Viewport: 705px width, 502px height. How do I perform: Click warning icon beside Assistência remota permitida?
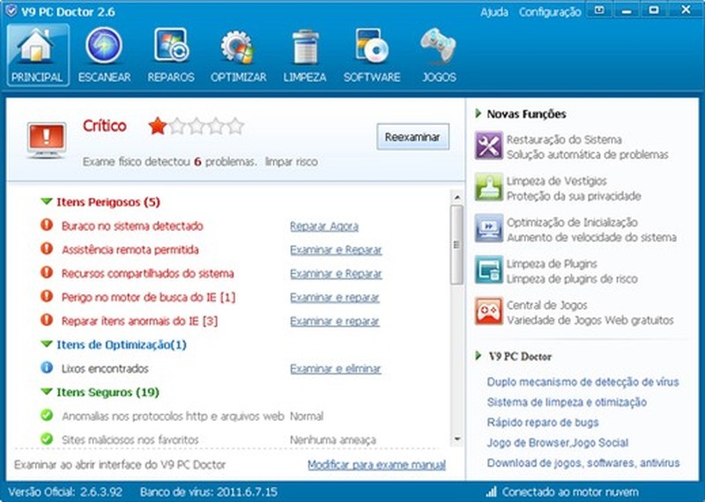(x=47, y=248)
